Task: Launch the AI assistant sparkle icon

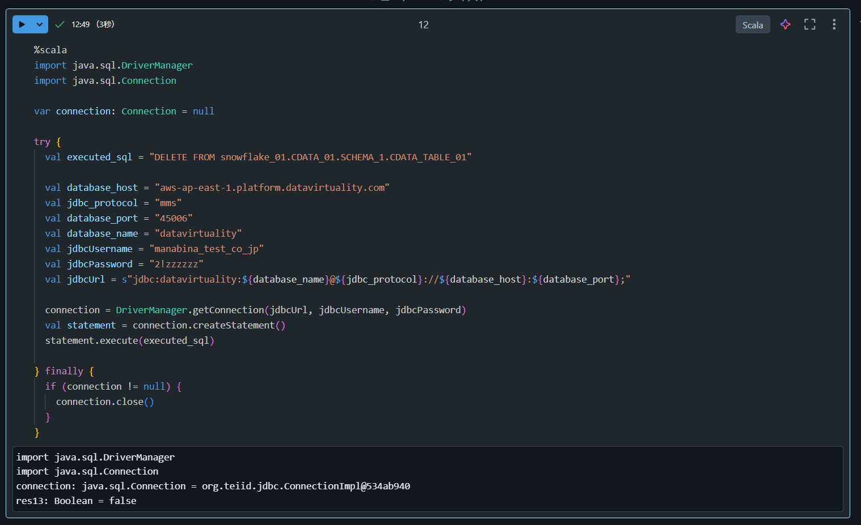Action: [786, 24]
